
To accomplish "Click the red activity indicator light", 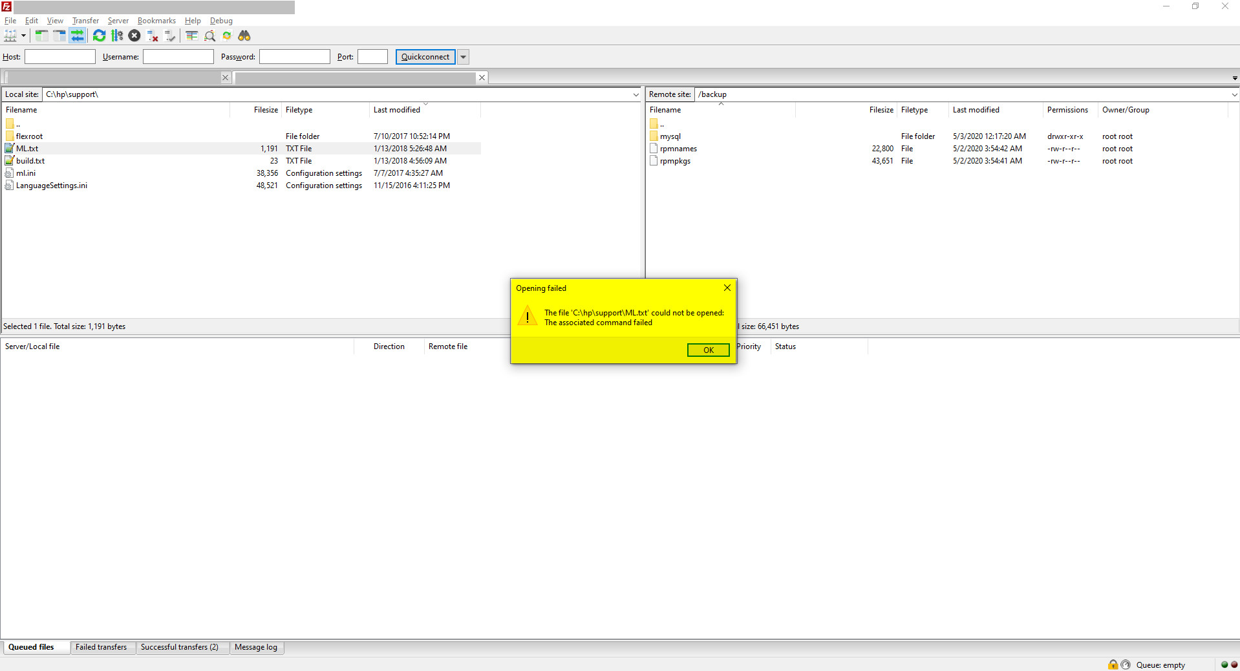I will [x=1234, y=665].
